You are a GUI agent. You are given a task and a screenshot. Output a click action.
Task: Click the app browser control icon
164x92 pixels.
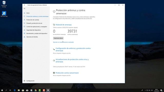(x=24, y=27)
